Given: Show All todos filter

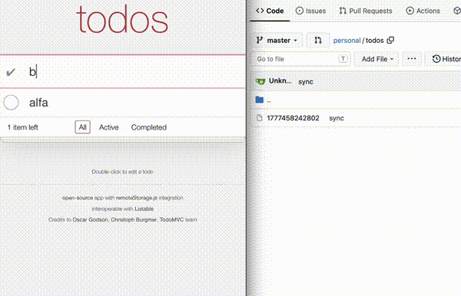Looking at the screenshot, I should 83,127.
